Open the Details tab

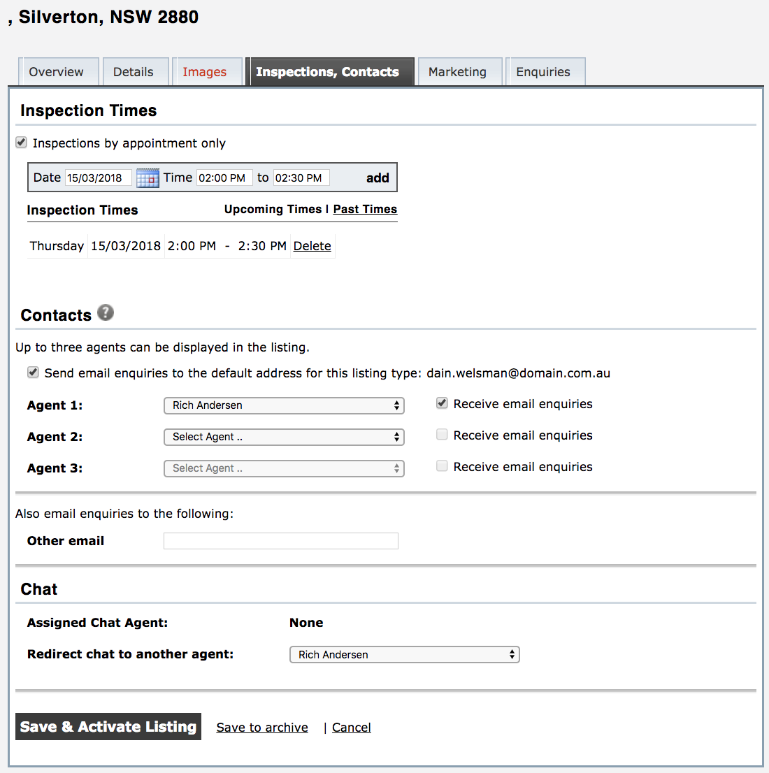(134, 72)
